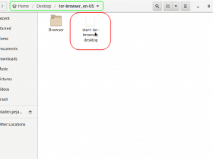Image resolution: width=213 pixels, height=159 pixels.
Task: Open the search icon in toolbar
Action: coord(157,6)
